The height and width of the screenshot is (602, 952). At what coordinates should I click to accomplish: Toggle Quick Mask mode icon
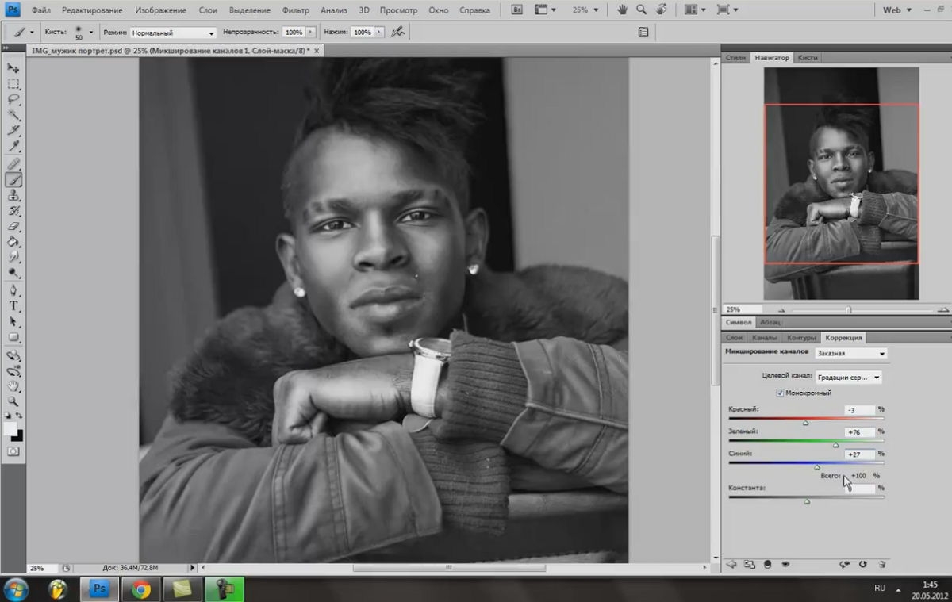pos(13,451)
